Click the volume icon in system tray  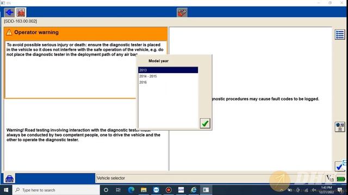point(314,190)
